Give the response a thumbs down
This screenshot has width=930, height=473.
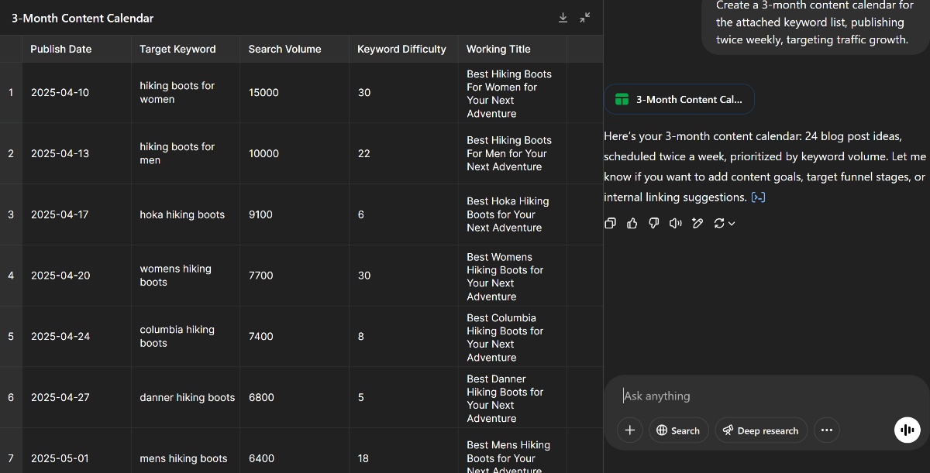653,223
